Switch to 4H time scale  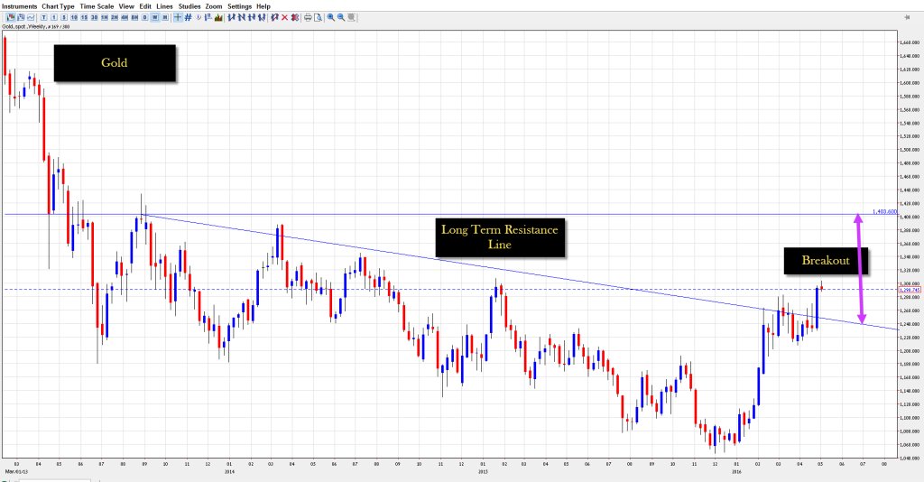125,18
